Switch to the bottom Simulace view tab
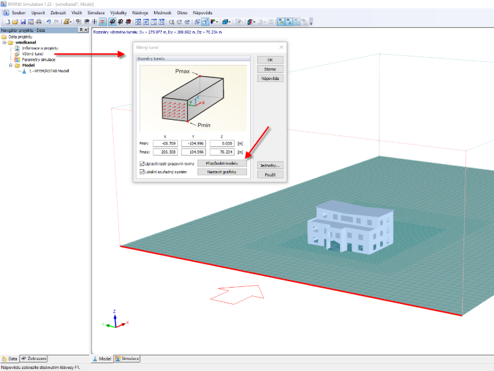This screenshot has width=494, height=371. (x=127, y=359)
